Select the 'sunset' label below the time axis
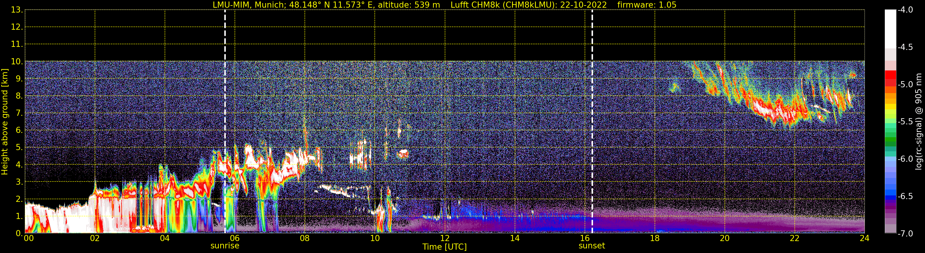The image size is (925, 253). (592, 246)
